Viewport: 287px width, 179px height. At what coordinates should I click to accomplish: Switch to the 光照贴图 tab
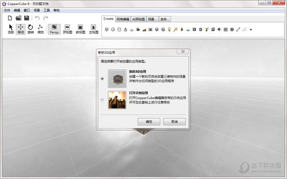tap(138, 19)
